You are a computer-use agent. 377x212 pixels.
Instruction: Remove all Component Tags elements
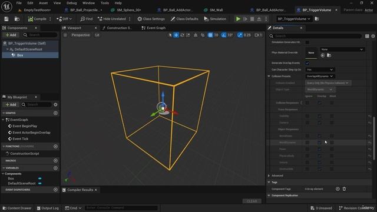344,189
